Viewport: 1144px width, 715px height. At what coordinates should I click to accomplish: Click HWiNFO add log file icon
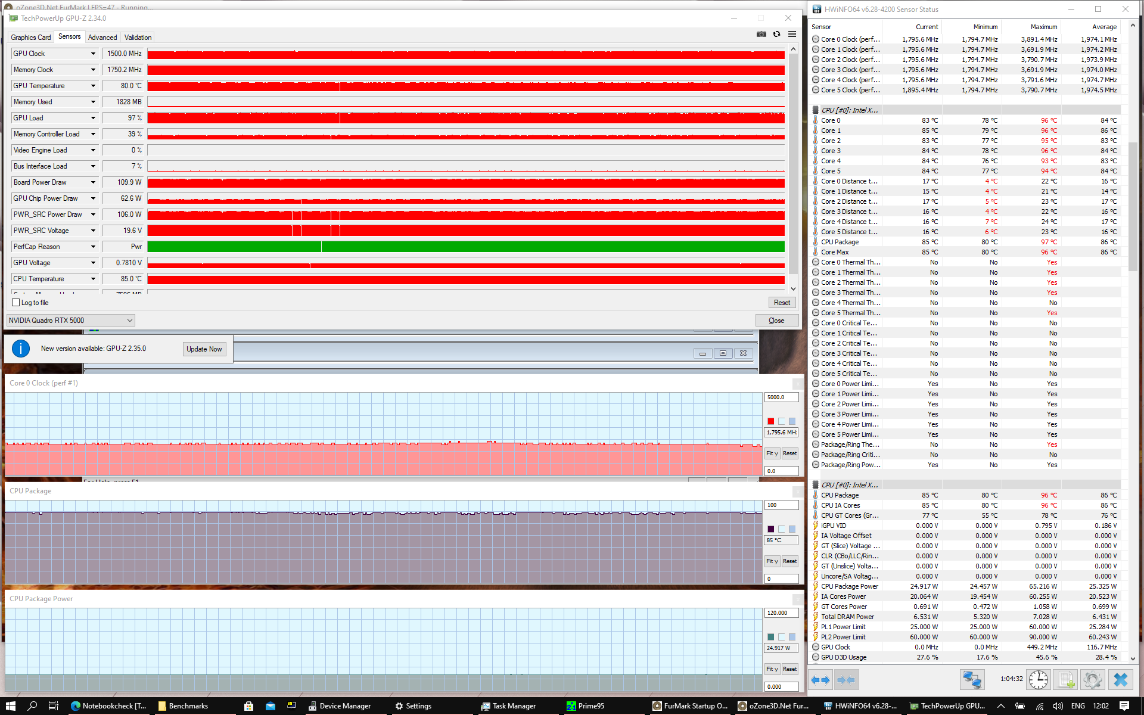click(1065, 679)
